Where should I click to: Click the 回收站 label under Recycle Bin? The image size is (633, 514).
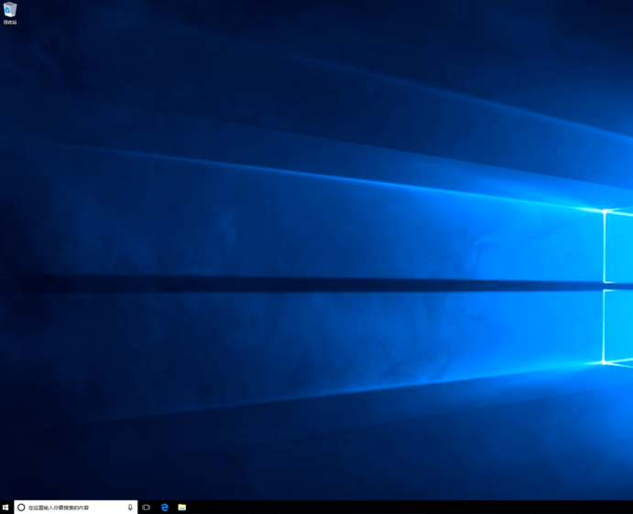10,22
